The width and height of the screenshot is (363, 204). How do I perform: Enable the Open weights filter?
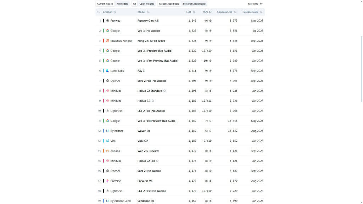146,4
